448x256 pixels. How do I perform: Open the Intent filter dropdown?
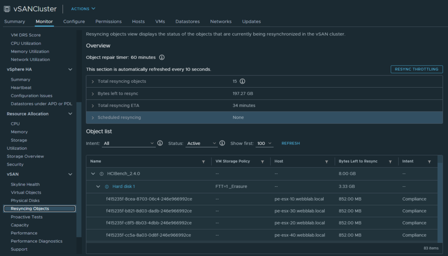coord(129,143)
